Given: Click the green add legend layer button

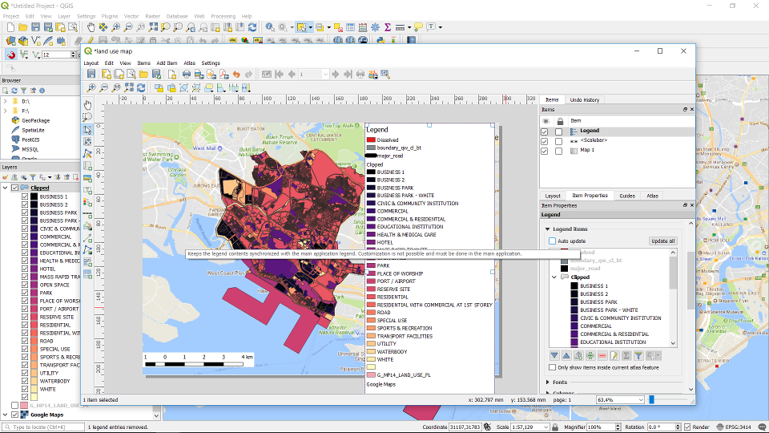Looking at the screenshot, I should click(590, 355).
